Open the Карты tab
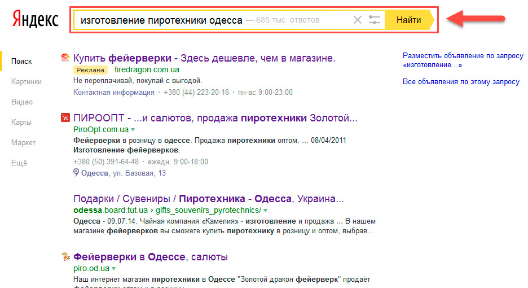This screenshot has height=288, width=528. [x=21, y=122]
